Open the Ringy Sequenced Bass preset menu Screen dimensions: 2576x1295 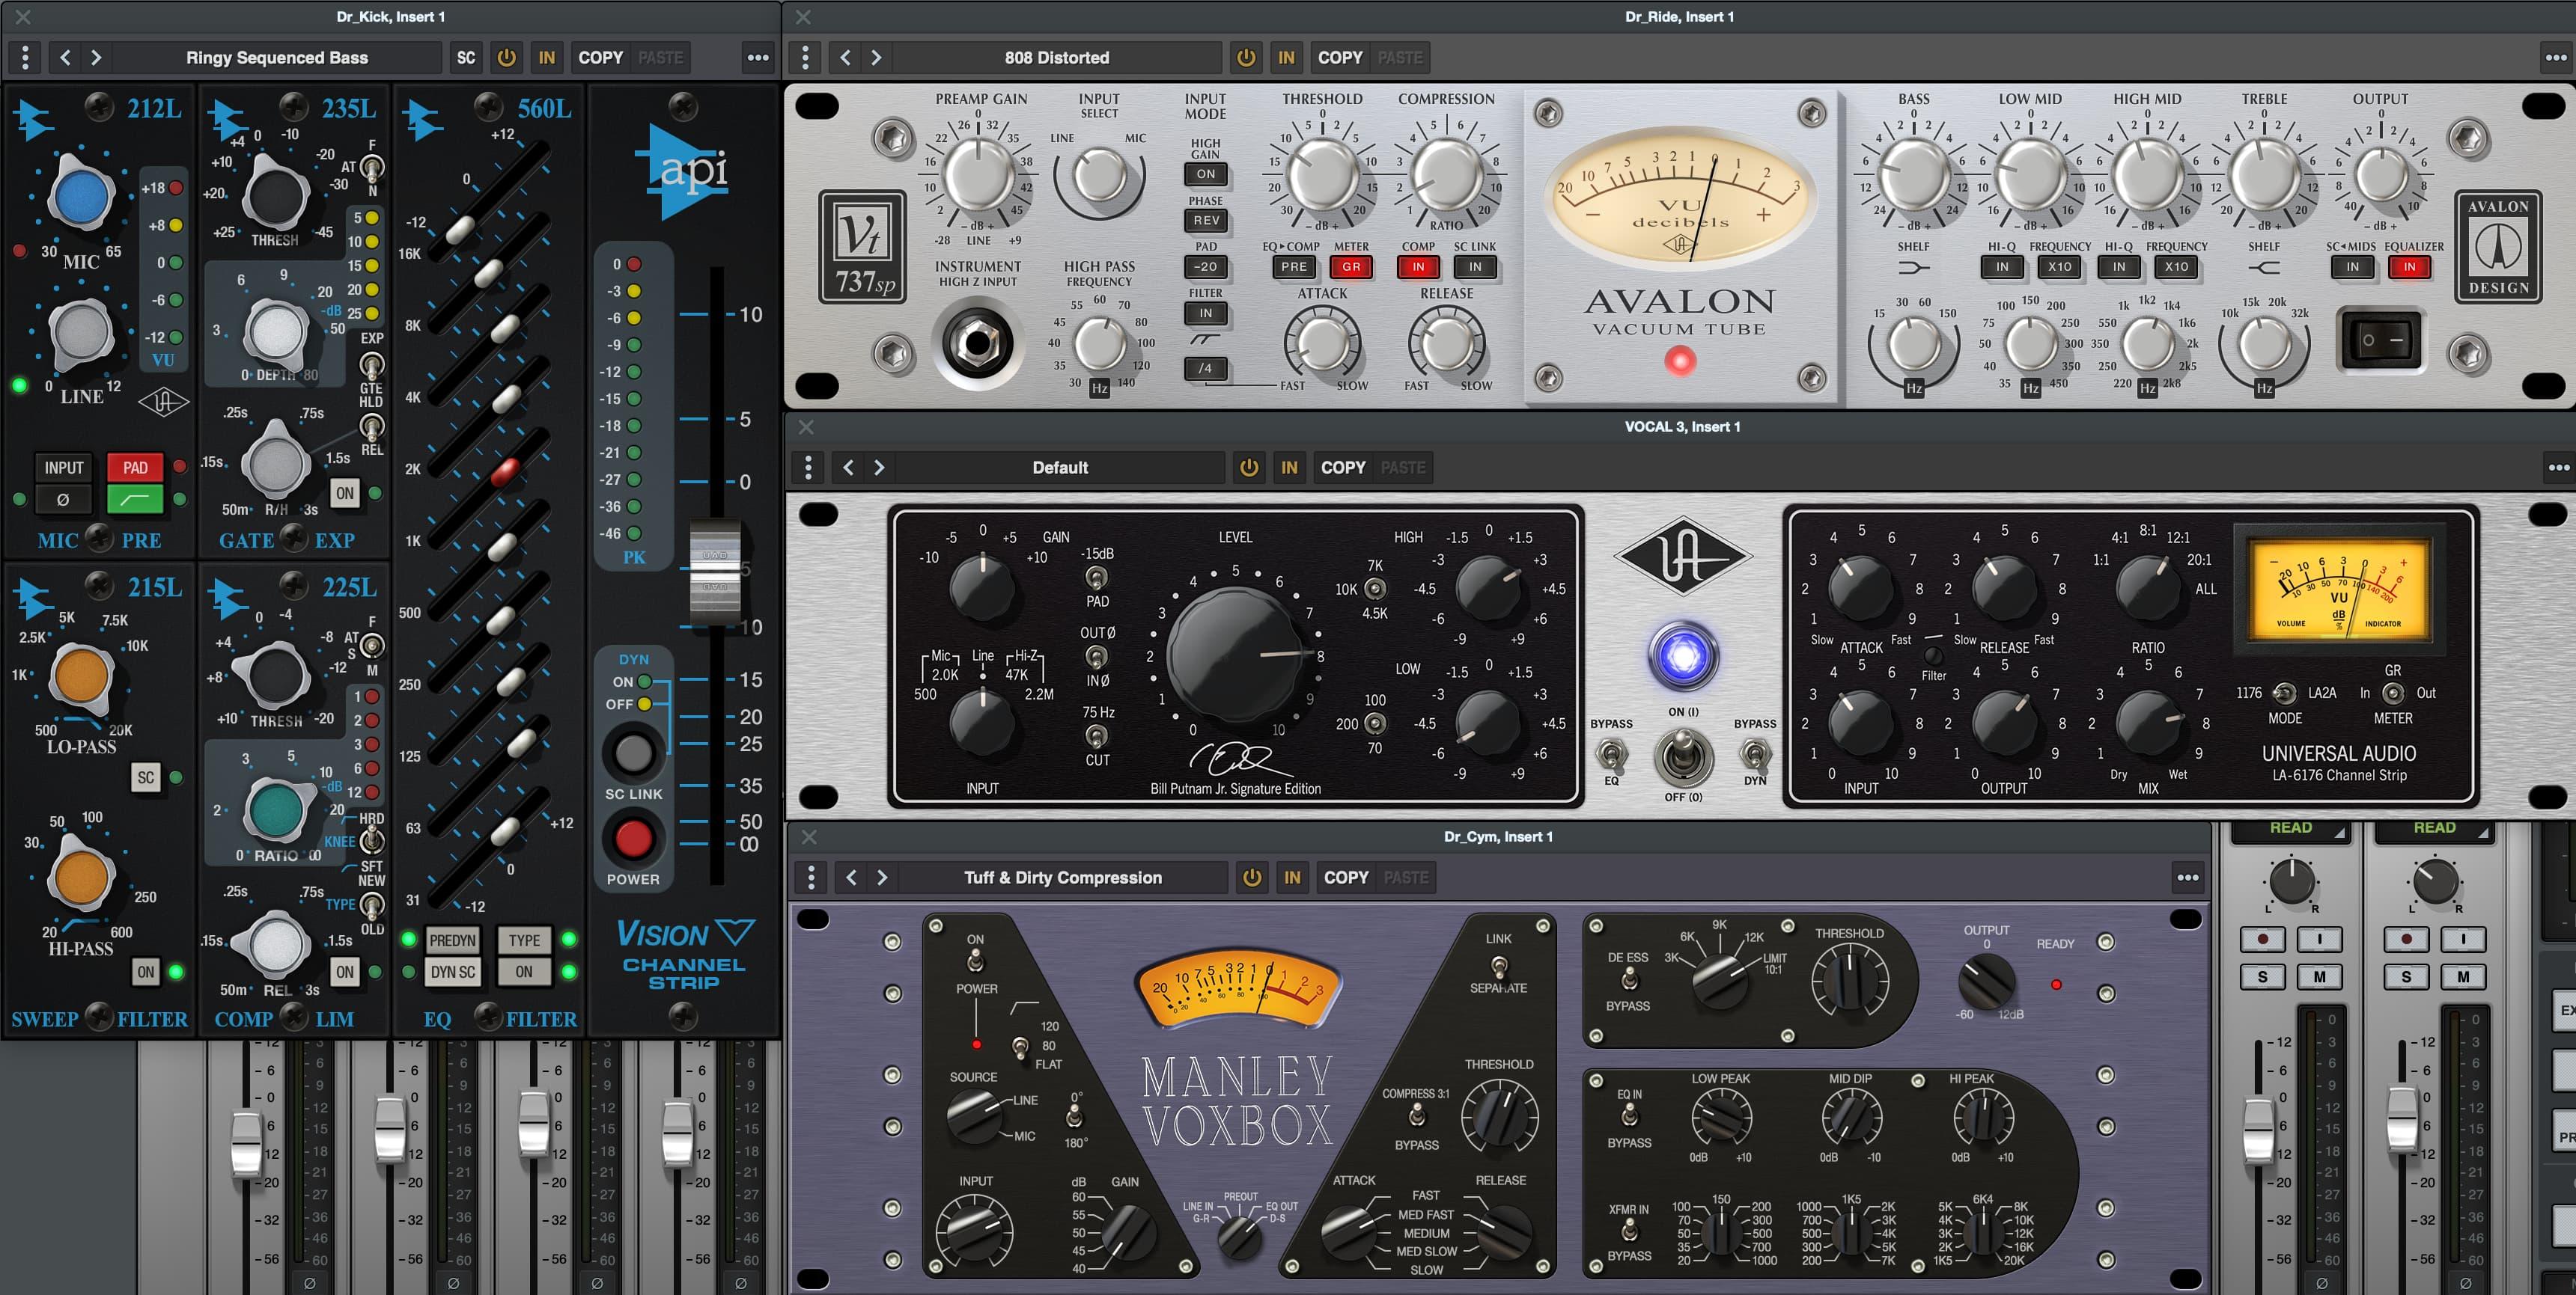click(x=277, y=58)
